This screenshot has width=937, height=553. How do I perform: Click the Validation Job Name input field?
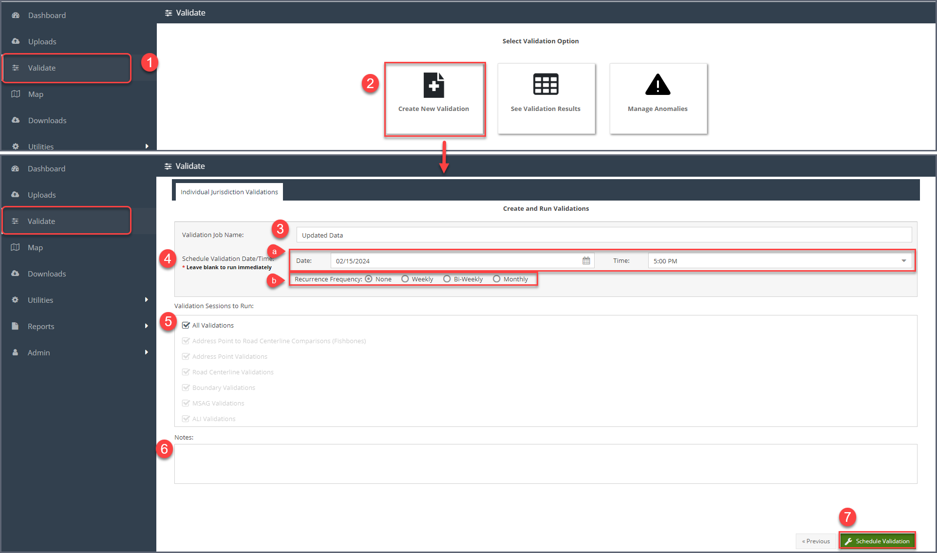(x=604, y=235)
